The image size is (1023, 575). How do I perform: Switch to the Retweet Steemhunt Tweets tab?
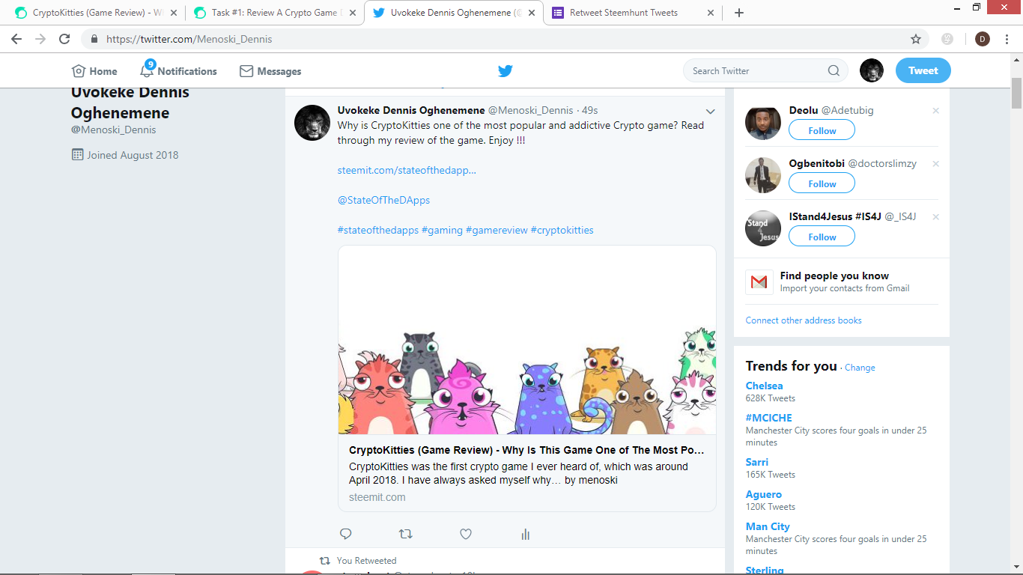(631, 13)
